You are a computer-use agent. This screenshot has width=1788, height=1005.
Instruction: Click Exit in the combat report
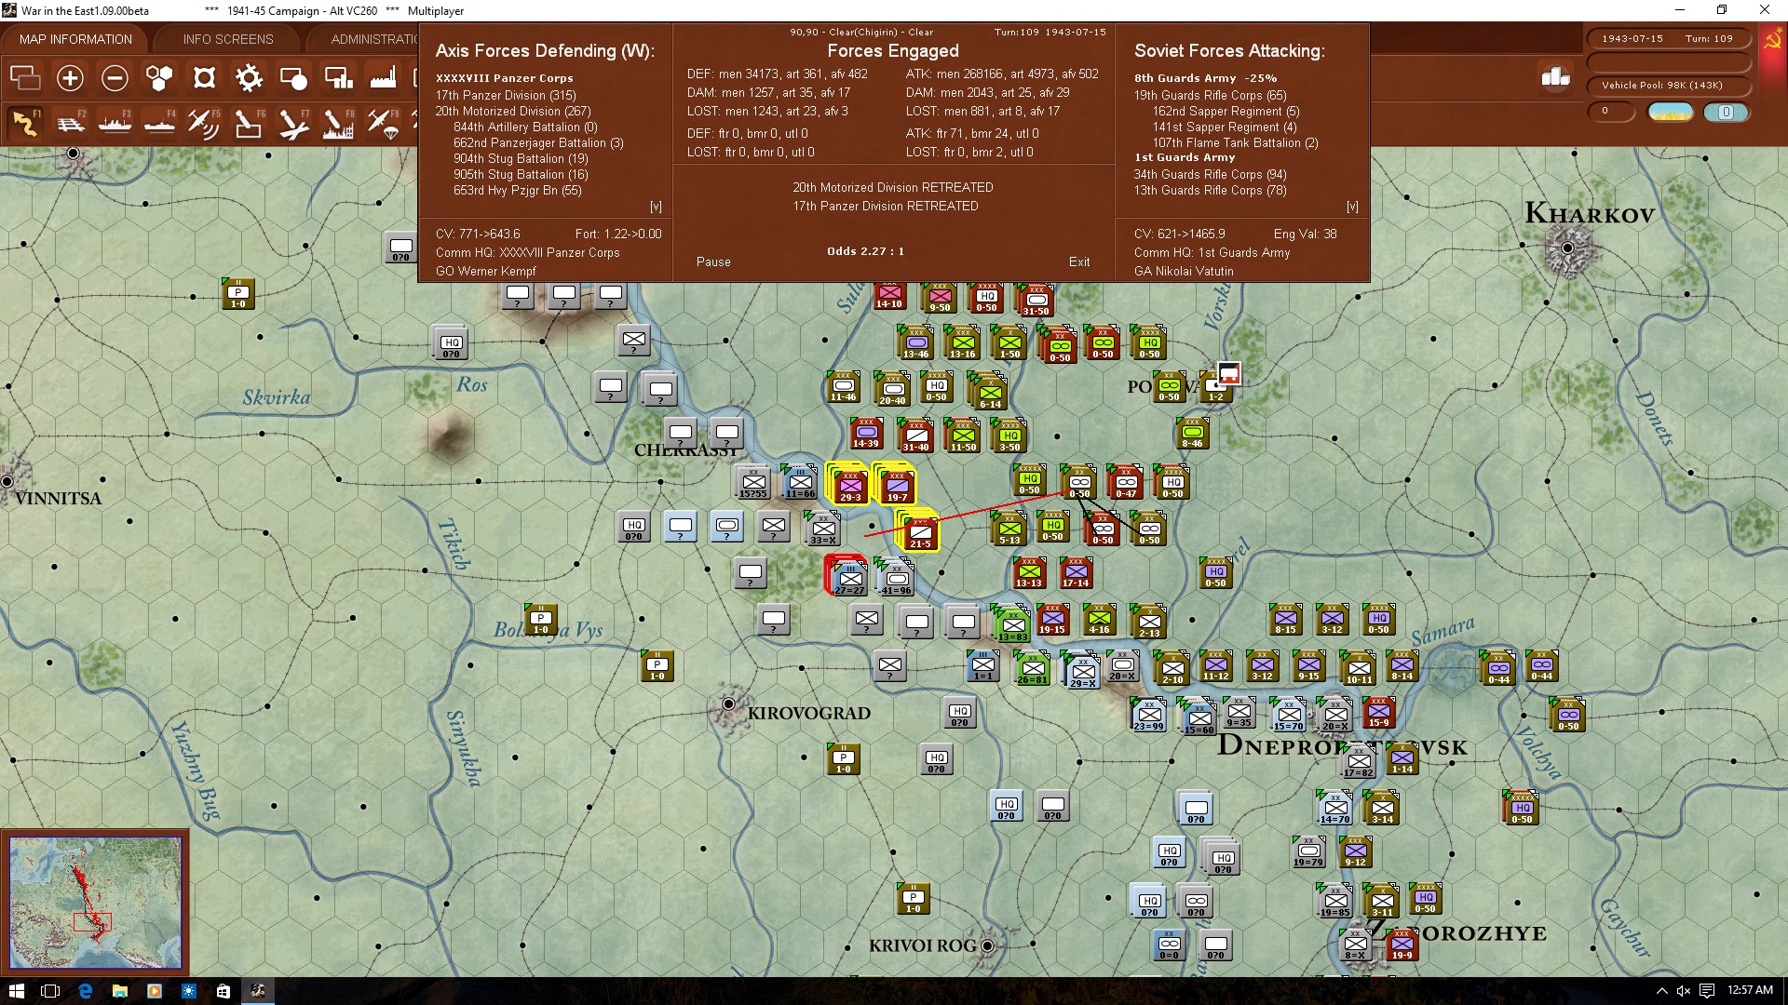1079,261
